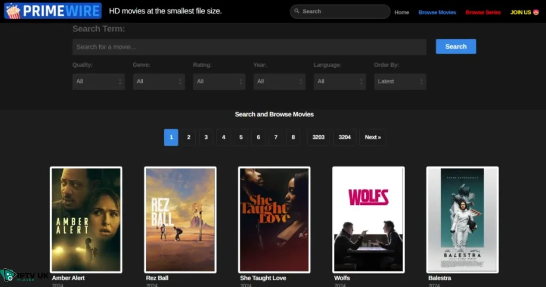Focus the top navigation Search field
The height and width of the screenshot is (287, 546).
[x=340, y=12]
